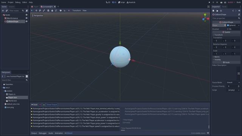Open the Debug menu
This screenshot has width=242, height=136.
[x=18, y=2]
